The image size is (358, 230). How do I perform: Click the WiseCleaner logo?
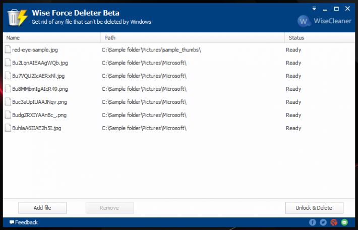pos(324,21)
